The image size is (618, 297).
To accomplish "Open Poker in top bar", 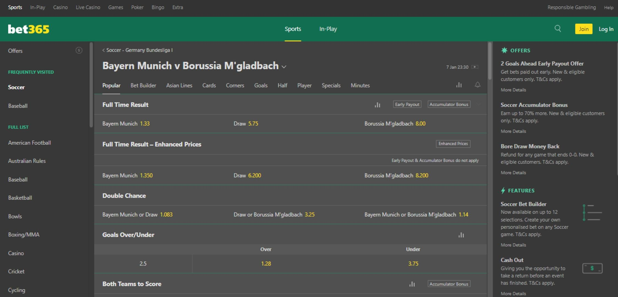I will click(x=137, y=7).
